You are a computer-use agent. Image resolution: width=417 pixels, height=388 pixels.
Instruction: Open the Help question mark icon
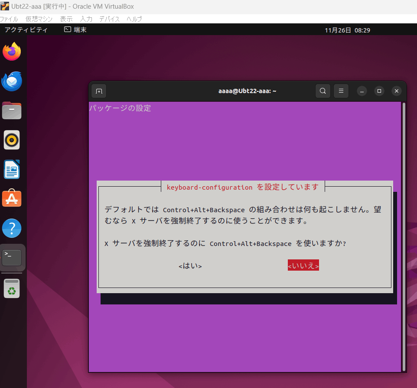[x=12, y=228]
